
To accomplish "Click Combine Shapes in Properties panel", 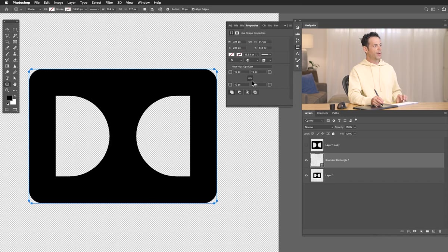I will pos(232,92).
